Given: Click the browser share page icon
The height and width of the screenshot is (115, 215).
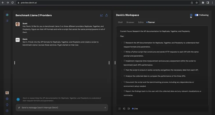Looking at the screenshot, I should (x=192, y=3).
